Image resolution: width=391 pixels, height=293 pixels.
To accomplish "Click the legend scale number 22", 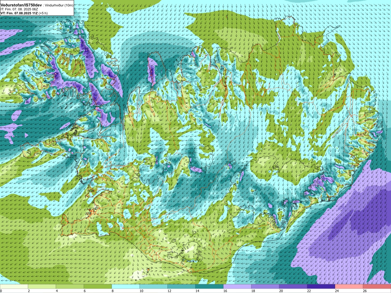I will pyautogui.click(x=309, y=291).
